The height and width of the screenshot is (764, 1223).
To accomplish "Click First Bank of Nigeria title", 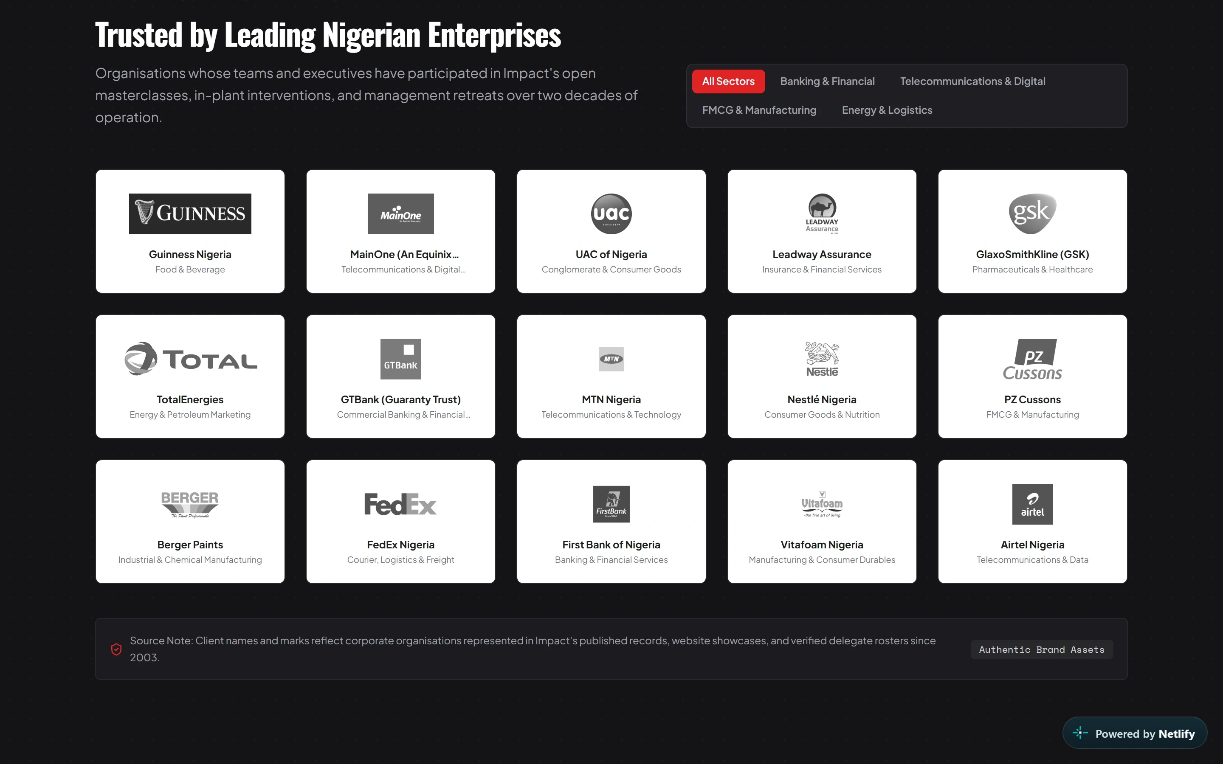I will [611, 545].
